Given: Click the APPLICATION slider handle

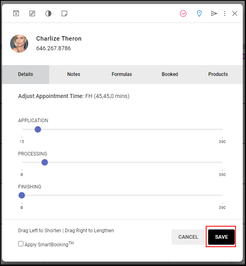Looking at the screenshot, I should coord(38,129).
